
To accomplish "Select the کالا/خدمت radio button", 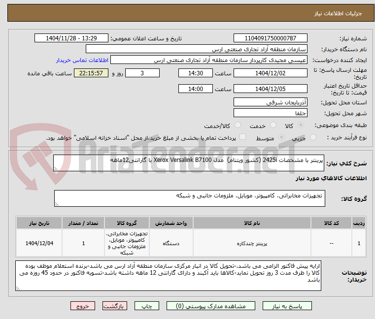I will pyautogui.click(x=238, y=125).
